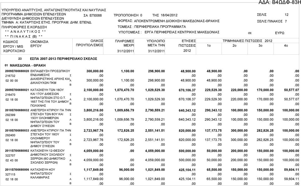This screenshot has width=301, height=186.
Task: Select the code 'ΣΑ ΕΠ0088'
Action: 93,15
